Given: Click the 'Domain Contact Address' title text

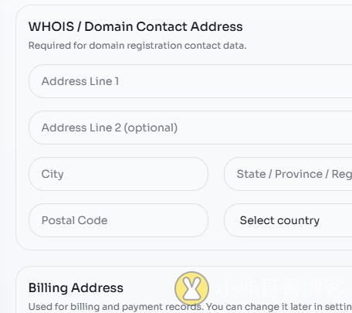Looking at the screenshot, I should [164, 26].
